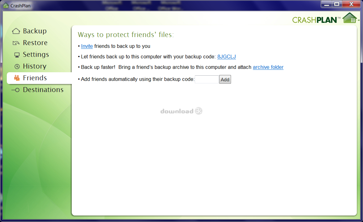
Task: Open the archive folder link
Action: coord(268,67)
